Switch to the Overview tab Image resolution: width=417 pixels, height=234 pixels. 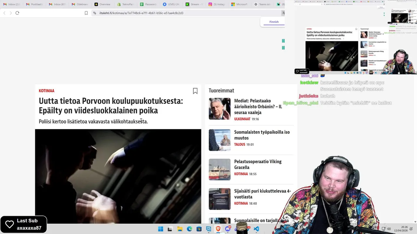[x=103, y=4]
